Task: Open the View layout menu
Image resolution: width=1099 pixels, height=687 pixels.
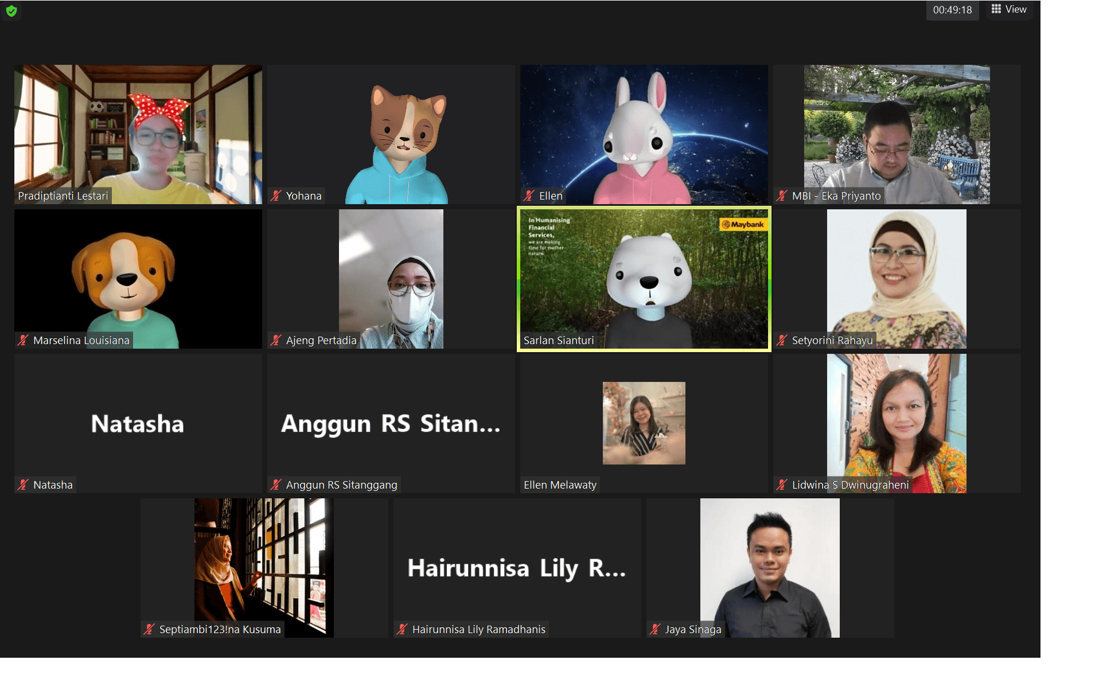Action: click(1009, 10)
